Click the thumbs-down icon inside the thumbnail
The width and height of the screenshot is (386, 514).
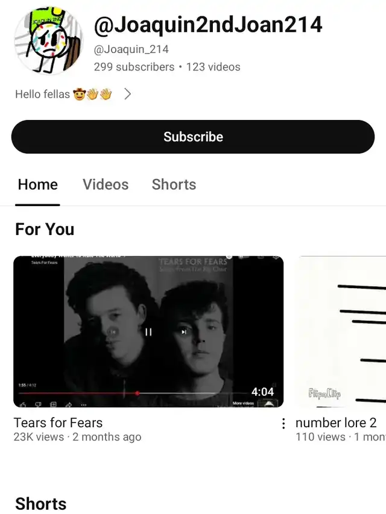(38, 405)
